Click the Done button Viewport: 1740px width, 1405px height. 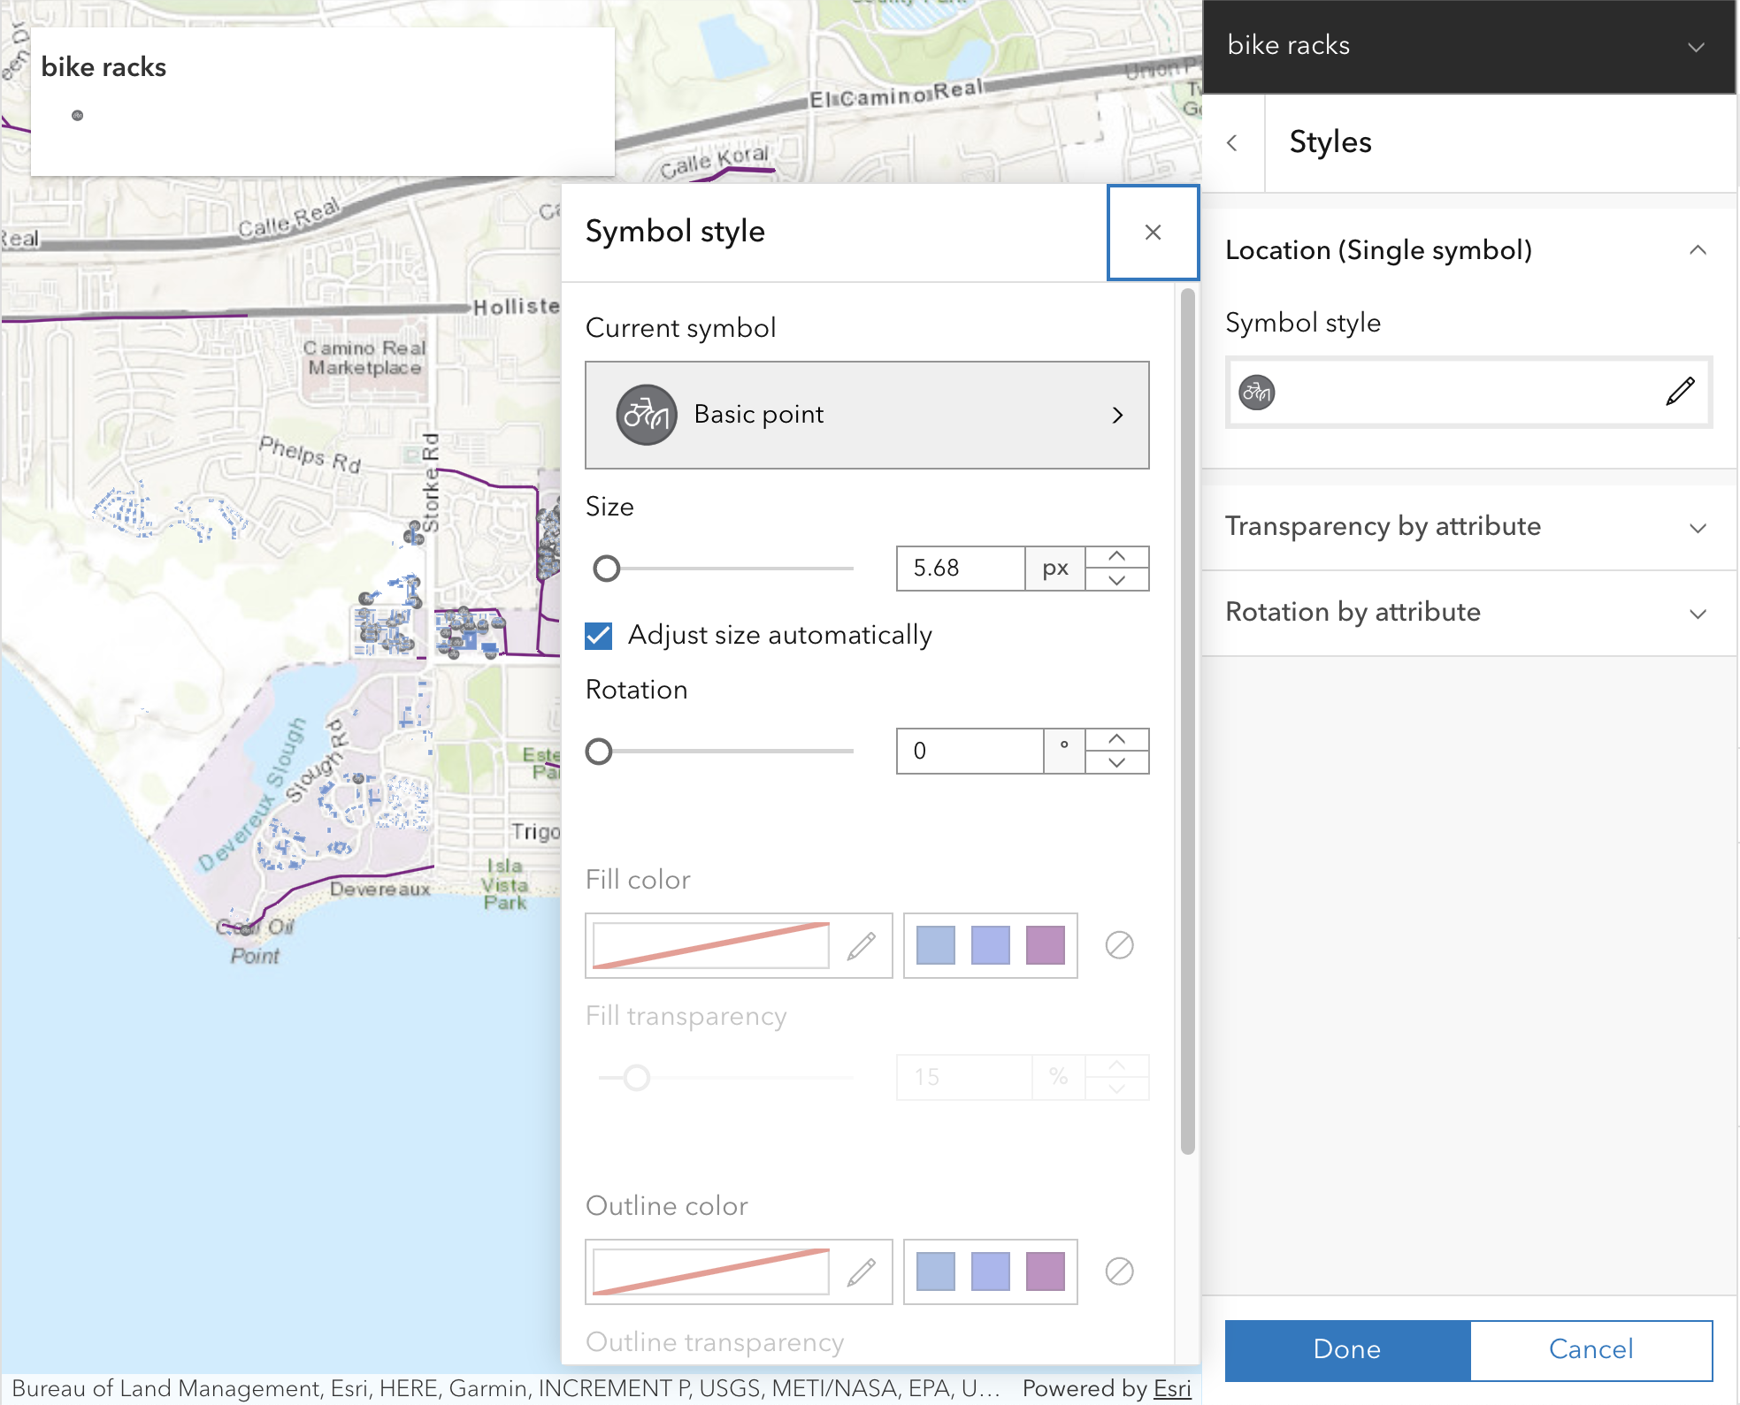point(1346,1349)
